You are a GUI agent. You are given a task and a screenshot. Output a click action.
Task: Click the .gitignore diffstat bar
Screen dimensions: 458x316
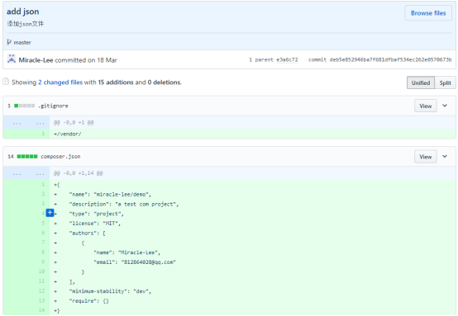[x=25, y=106]
